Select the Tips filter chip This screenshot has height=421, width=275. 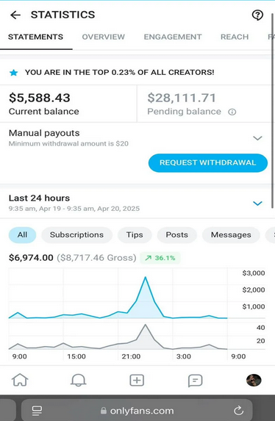pyautogui.click(x=135, y=235)
